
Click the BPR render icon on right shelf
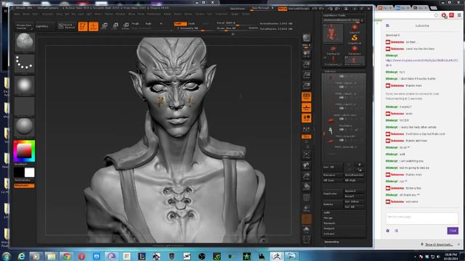click(307, 38)
